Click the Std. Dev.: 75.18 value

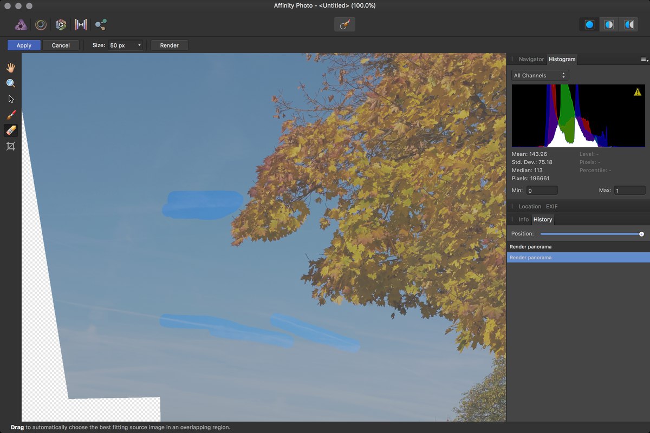532,162
